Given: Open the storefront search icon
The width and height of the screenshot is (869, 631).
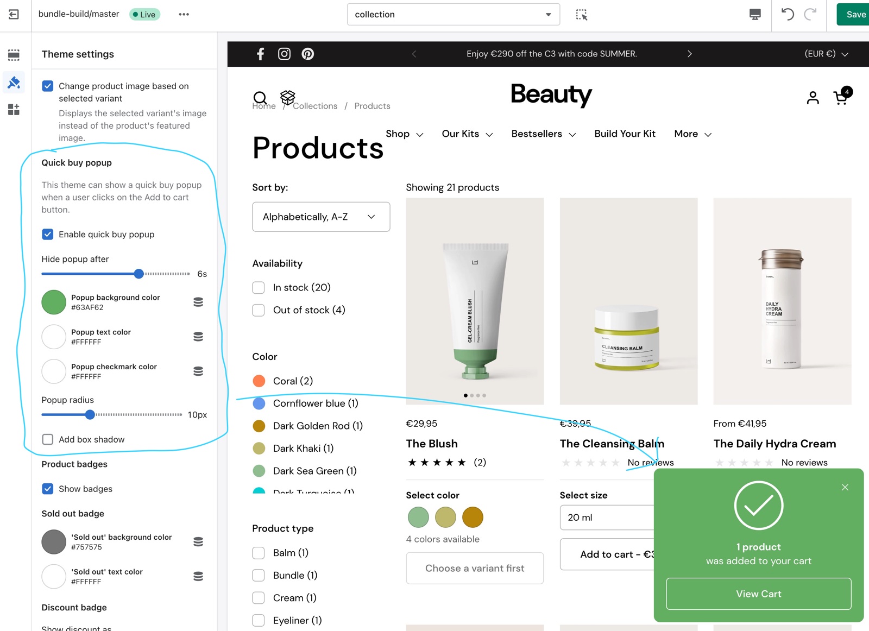Looking at the screenshot, I should coord(260,98).
